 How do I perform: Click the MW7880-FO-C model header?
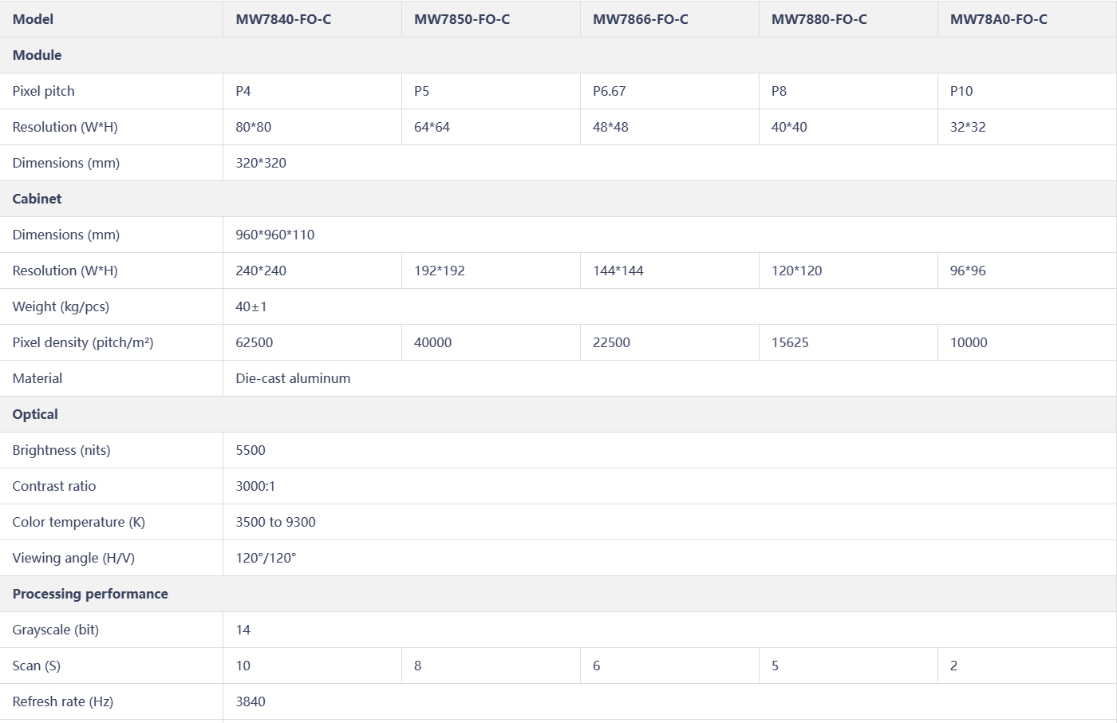pyautogui.click(x=819, y=19)
